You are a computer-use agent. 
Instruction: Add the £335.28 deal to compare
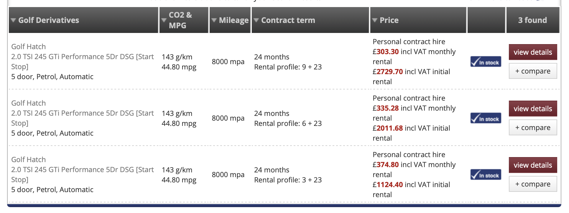533,127
